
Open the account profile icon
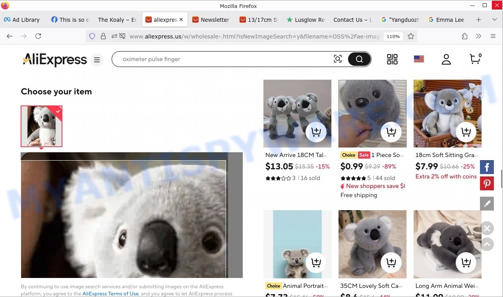(446, 59)
